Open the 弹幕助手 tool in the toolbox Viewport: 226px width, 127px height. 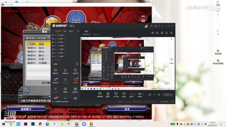(55, 71)
